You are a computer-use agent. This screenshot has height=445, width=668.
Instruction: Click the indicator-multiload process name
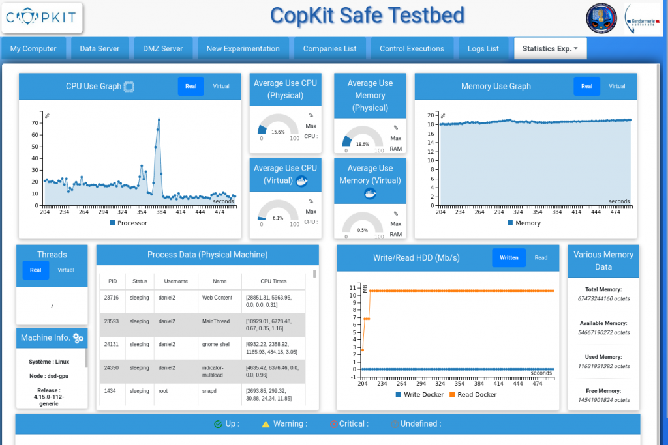pyautogui.click(x=213, y=371)
